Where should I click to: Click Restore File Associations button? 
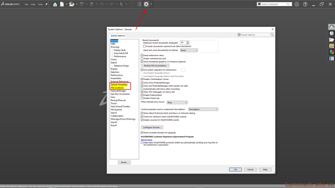155,66
